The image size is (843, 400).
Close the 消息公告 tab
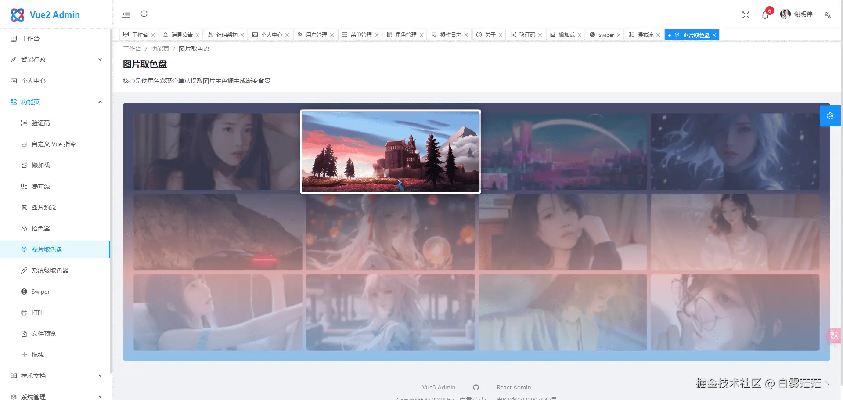click(198, 35)
